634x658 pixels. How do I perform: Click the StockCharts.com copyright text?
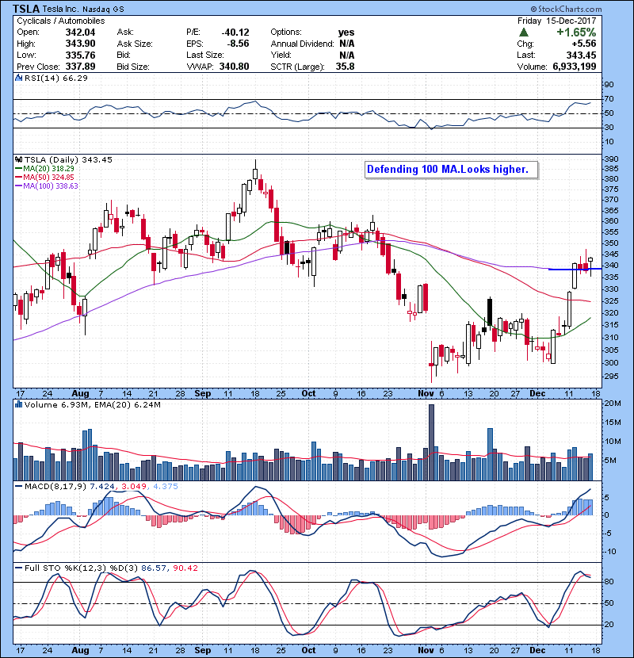(x=566, y=9)
